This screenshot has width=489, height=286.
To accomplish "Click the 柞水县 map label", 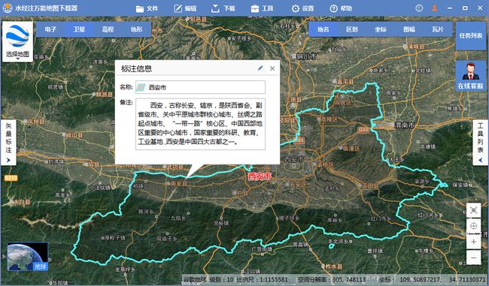I will coord(334,266).
